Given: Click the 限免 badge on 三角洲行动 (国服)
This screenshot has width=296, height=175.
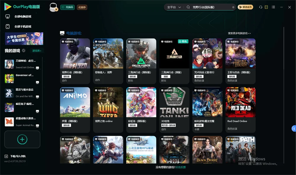Looking at the screenshot, I should tap(183, 41).
